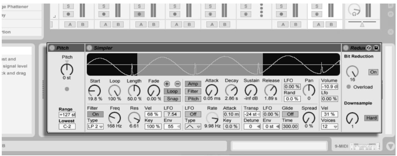Click the Simpler Fade knob

(x=153, y=90)
